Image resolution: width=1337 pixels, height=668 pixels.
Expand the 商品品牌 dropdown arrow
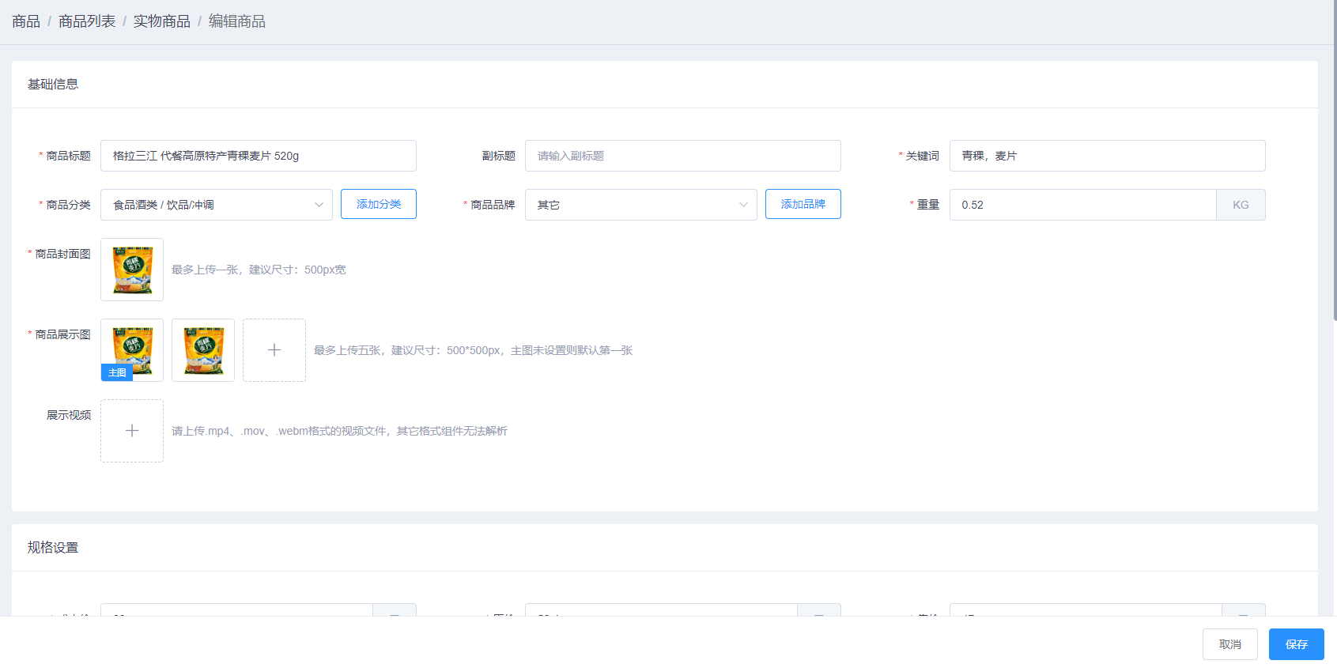point(743,205)
